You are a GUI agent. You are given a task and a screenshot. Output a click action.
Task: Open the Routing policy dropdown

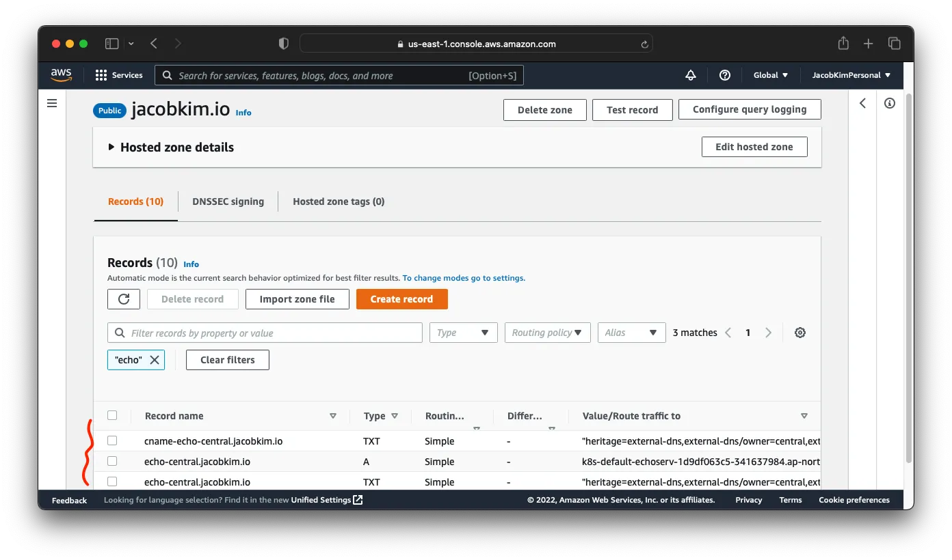coord(547,333)
